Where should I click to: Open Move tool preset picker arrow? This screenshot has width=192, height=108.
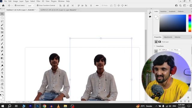pos(12,6)
